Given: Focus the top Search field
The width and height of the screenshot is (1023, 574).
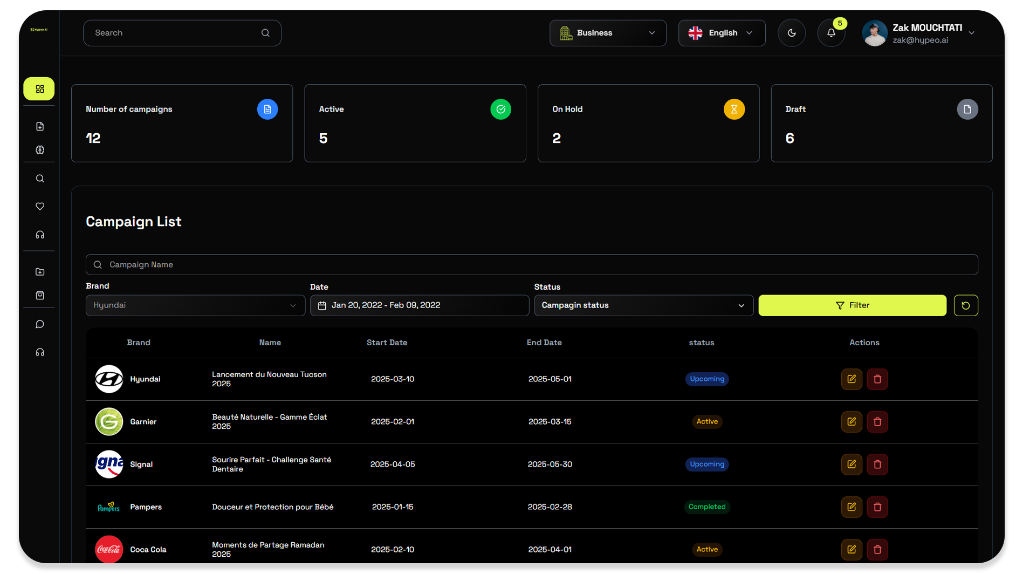Looking at the screenshot, I should (x=182, y=33).
